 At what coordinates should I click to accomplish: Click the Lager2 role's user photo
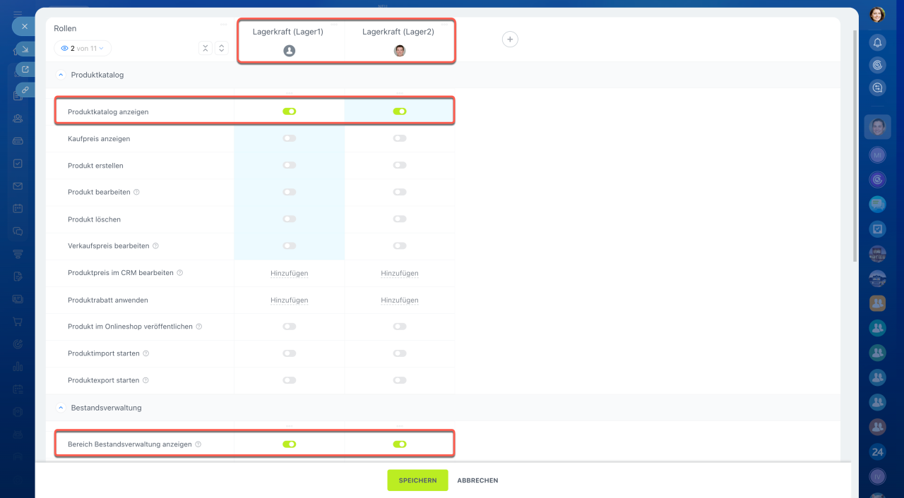click(400, 51)
